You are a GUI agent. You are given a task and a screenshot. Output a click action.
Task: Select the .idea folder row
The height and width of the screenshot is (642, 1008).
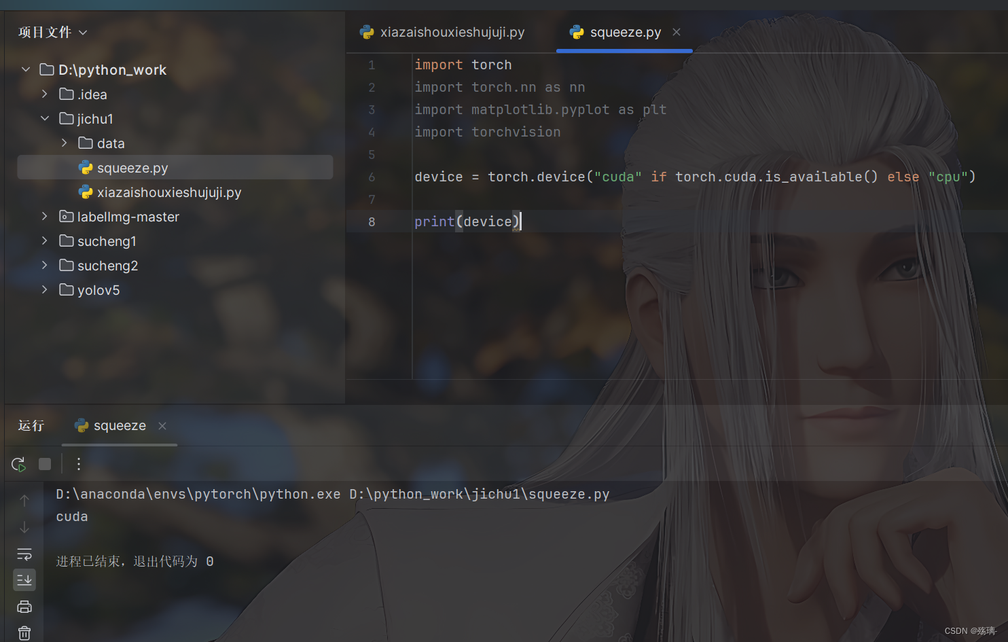(x=175, y=94)
